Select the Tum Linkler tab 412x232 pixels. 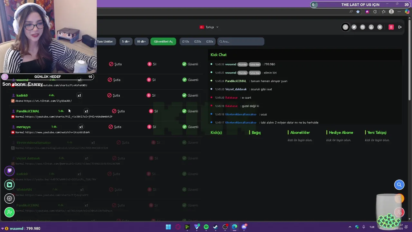(105, 42)
